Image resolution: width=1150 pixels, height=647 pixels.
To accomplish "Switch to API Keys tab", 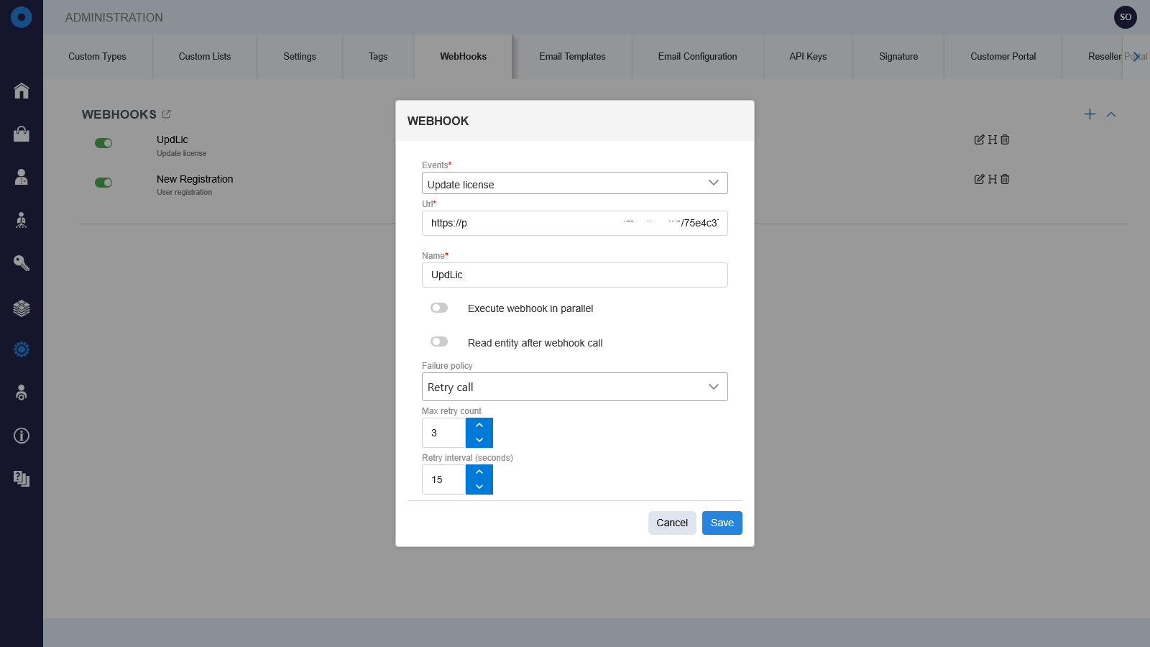I will pos(808,56).
